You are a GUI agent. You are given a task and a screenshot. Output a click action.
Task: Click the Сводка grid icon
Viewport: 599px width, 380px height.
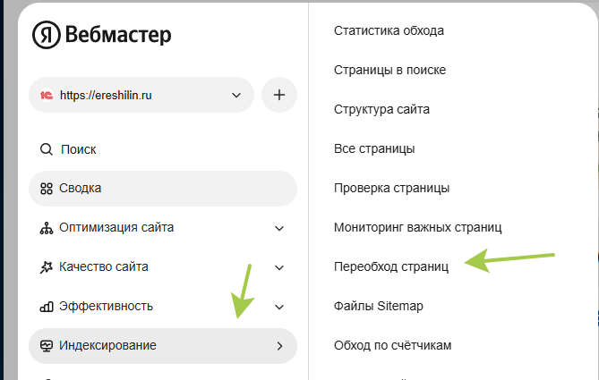pos(47,189)
